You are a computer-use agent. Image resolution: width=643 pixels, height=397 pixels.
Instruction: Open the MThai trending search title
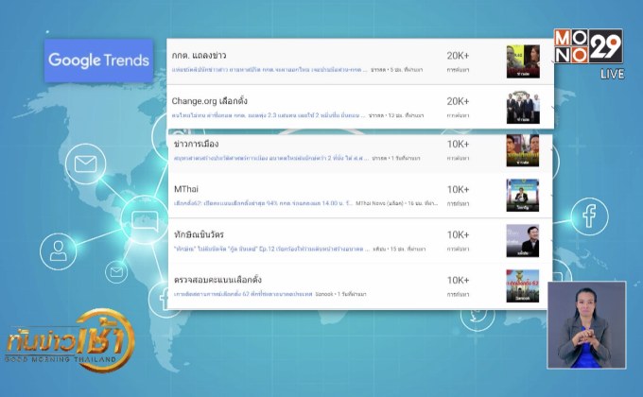pyautogui.click(x=189, y=189)
